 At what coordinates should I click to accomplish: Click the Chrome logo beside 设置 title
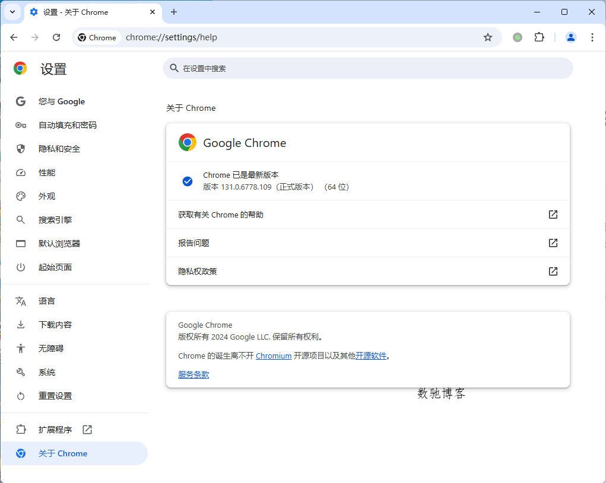(20, 68)
